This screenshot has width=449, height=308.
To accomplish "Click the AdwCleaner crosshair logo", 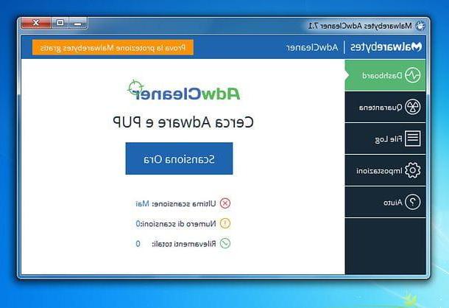I will (183, 90).
